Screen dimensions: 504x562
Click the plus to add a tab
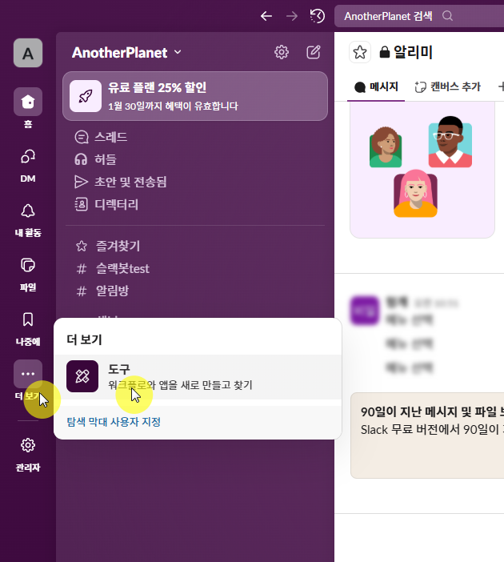coord(501,86)
